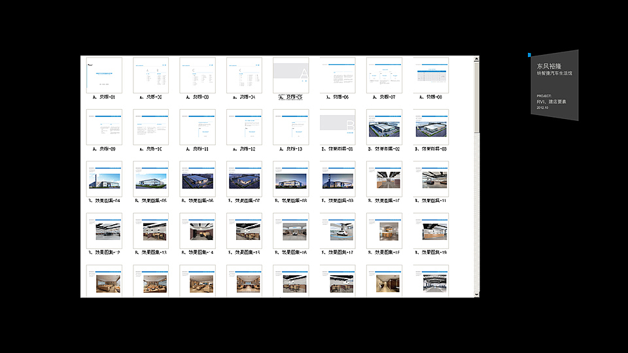Click the 东风裕隆 project info card

click(x=555, y=85)
